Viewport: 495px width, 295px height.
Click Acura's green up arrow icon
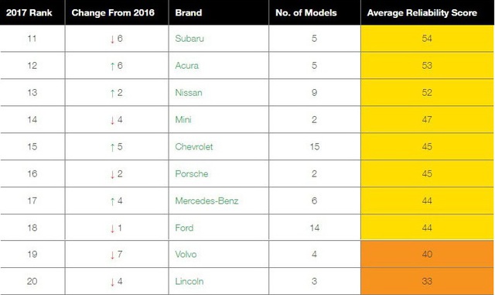click(112, 67)
